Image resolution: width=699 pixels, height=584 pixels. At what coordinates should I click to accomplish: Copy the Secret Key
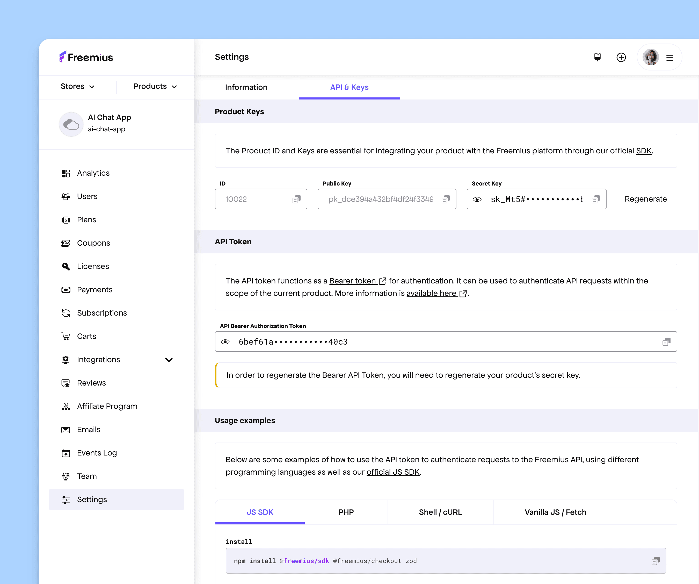point(595,199)
